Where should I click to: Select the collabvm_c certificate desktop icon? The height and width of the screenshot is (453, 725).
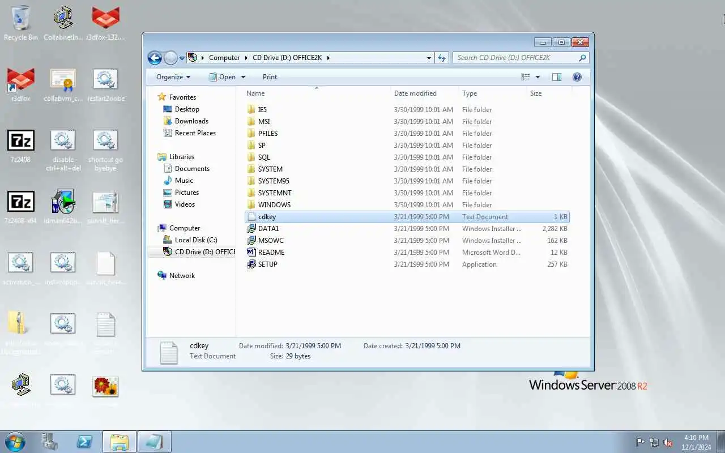[x=63, y=86]
